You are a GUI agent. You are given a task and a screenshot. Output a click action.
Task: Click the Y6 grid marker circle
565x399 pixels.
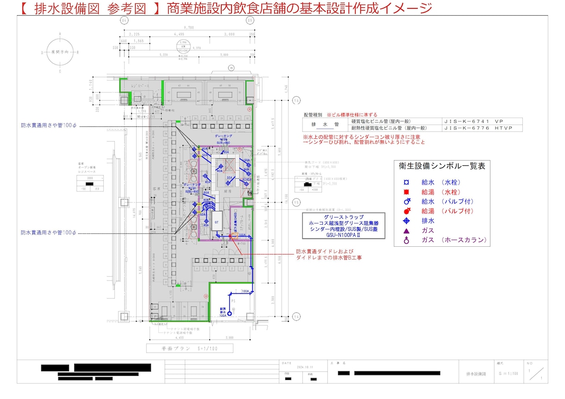pos(296,100)
